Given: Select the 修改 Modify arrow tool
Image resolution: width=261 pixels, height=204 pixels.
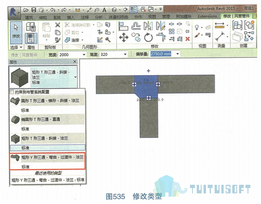Looking at the screenshot, I should click(x=16, y=32).
